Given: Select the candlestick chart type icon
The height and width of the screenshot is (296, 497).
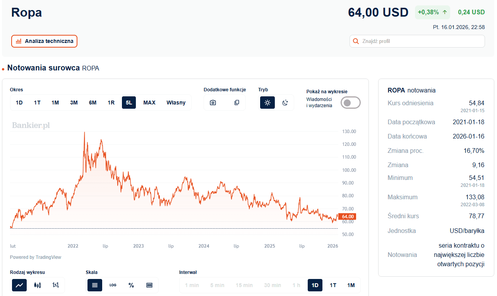Looking at the screenshot, I should pos(38,285).
